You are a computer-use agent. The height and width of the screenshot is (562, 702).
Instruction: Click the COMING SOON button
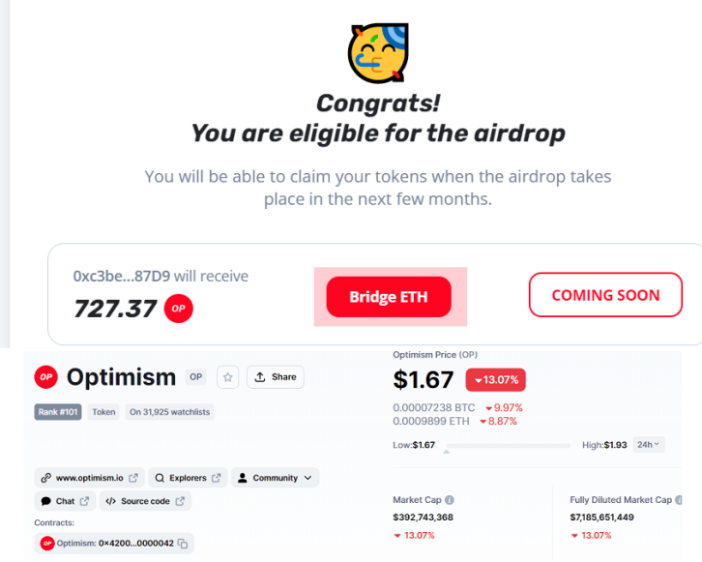click(605, 295)
